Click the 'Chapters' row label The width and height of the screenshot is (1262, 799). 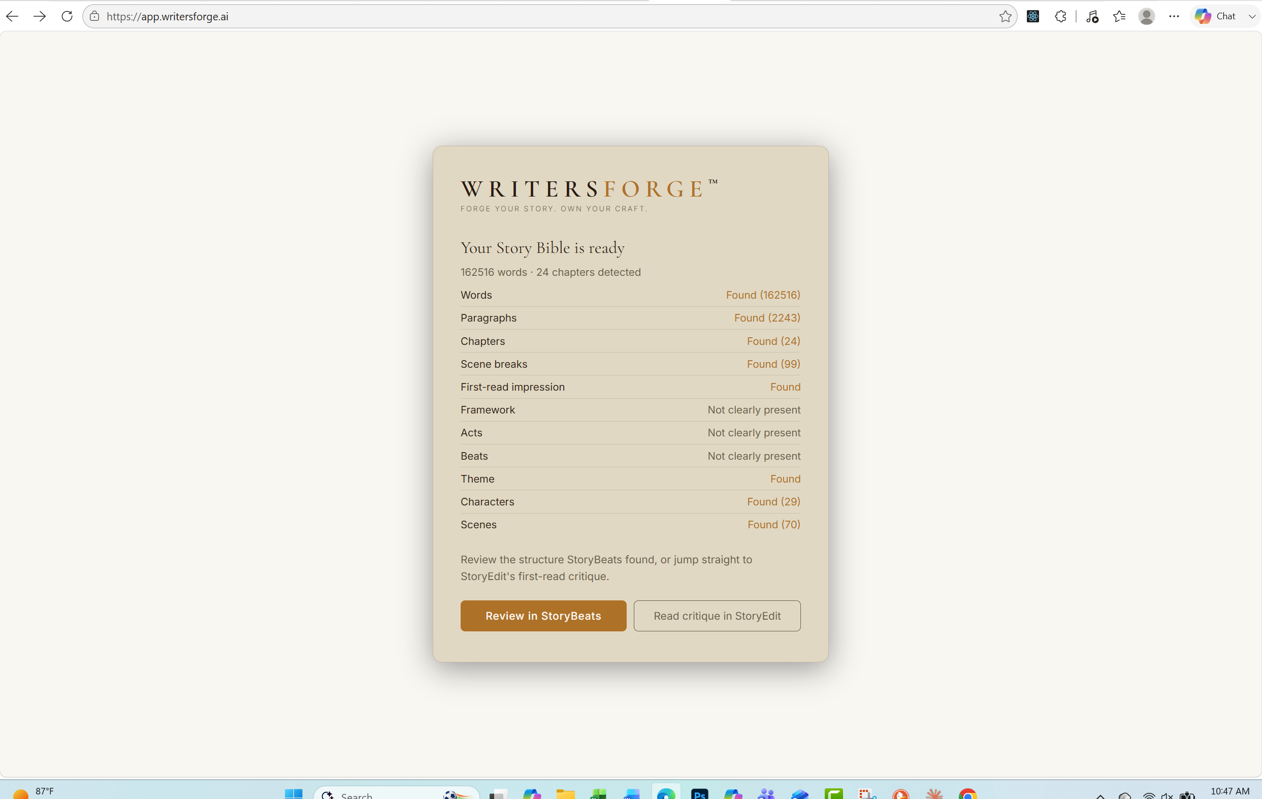click(482, 341)
